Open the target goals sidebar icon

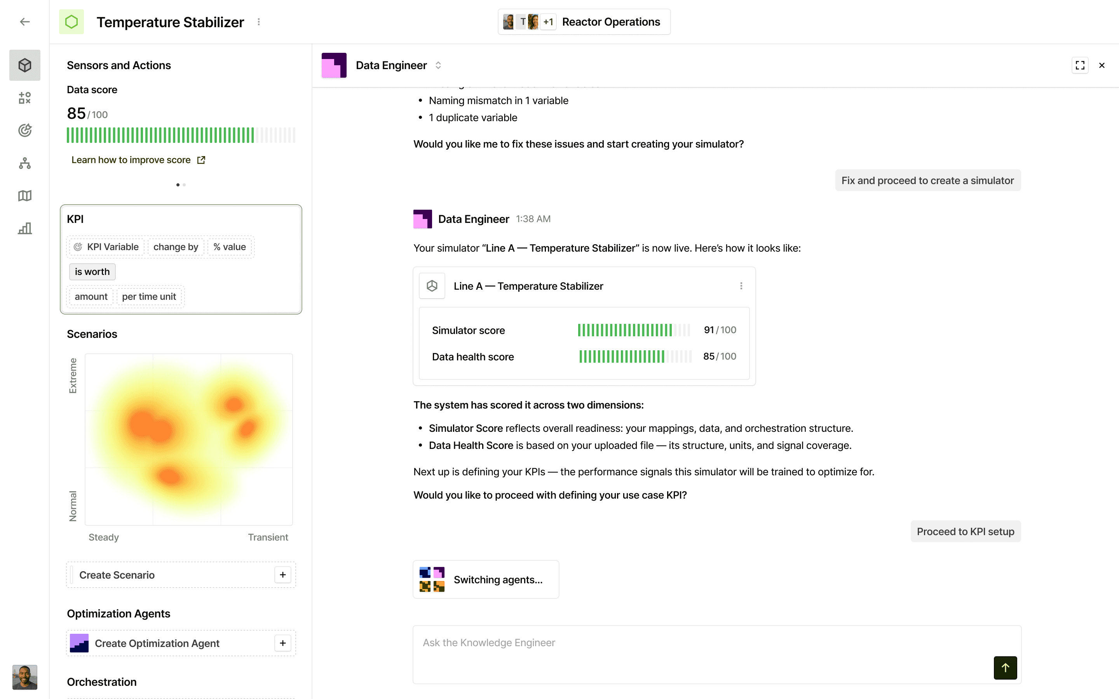click(x=25, y=130)
